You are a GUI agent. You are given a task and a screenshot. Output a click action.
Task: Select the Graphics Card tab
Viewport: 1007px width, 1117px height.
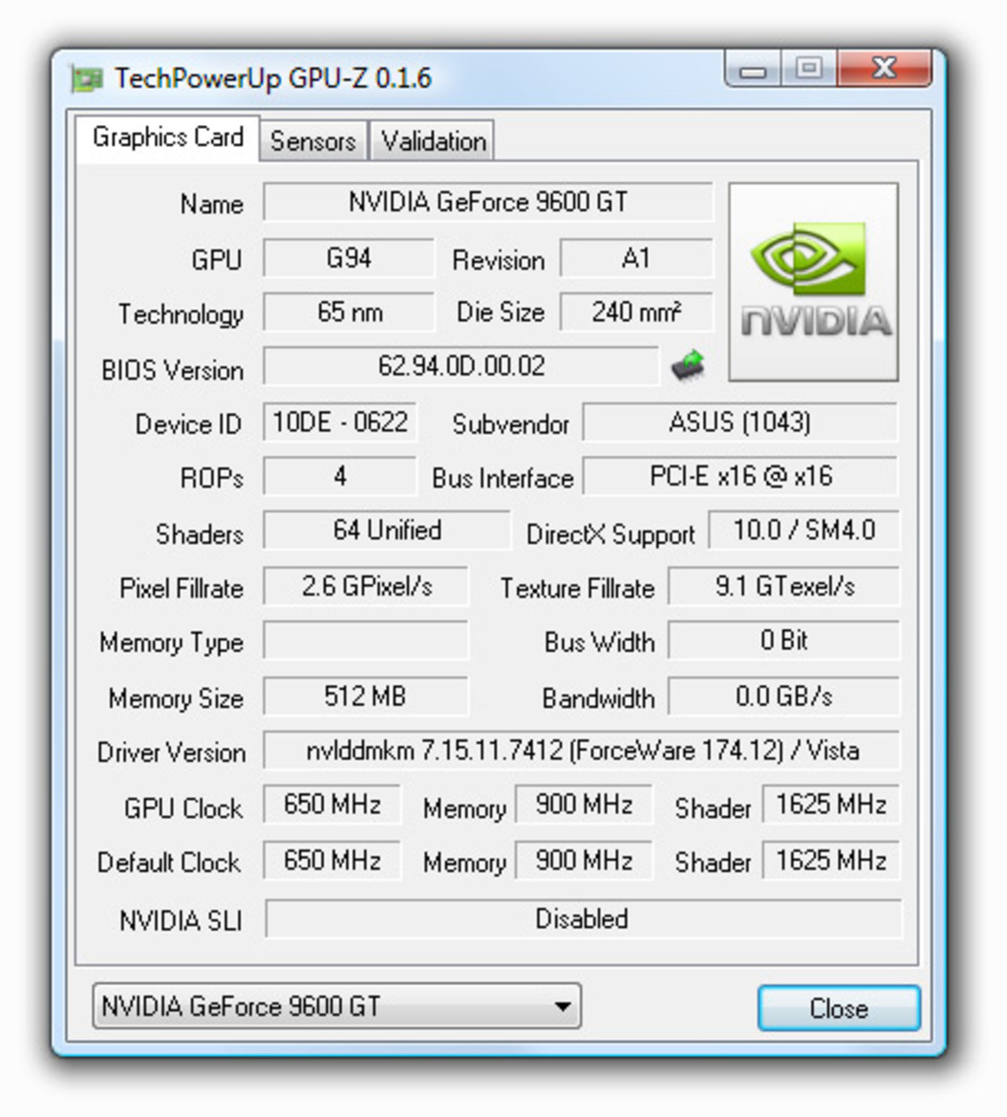tap(168, 138)
